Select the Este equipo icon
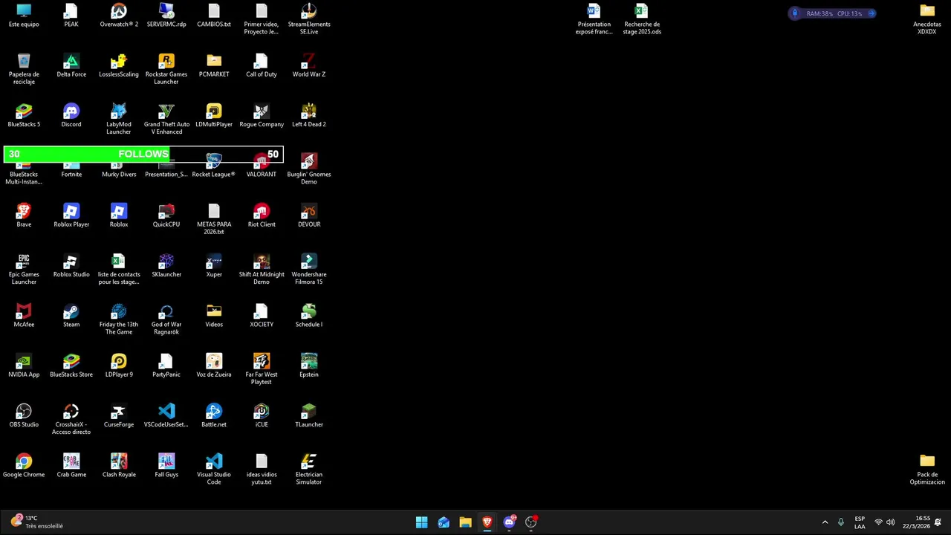This screenshot has width=951, height=535. tap(24, 16)
